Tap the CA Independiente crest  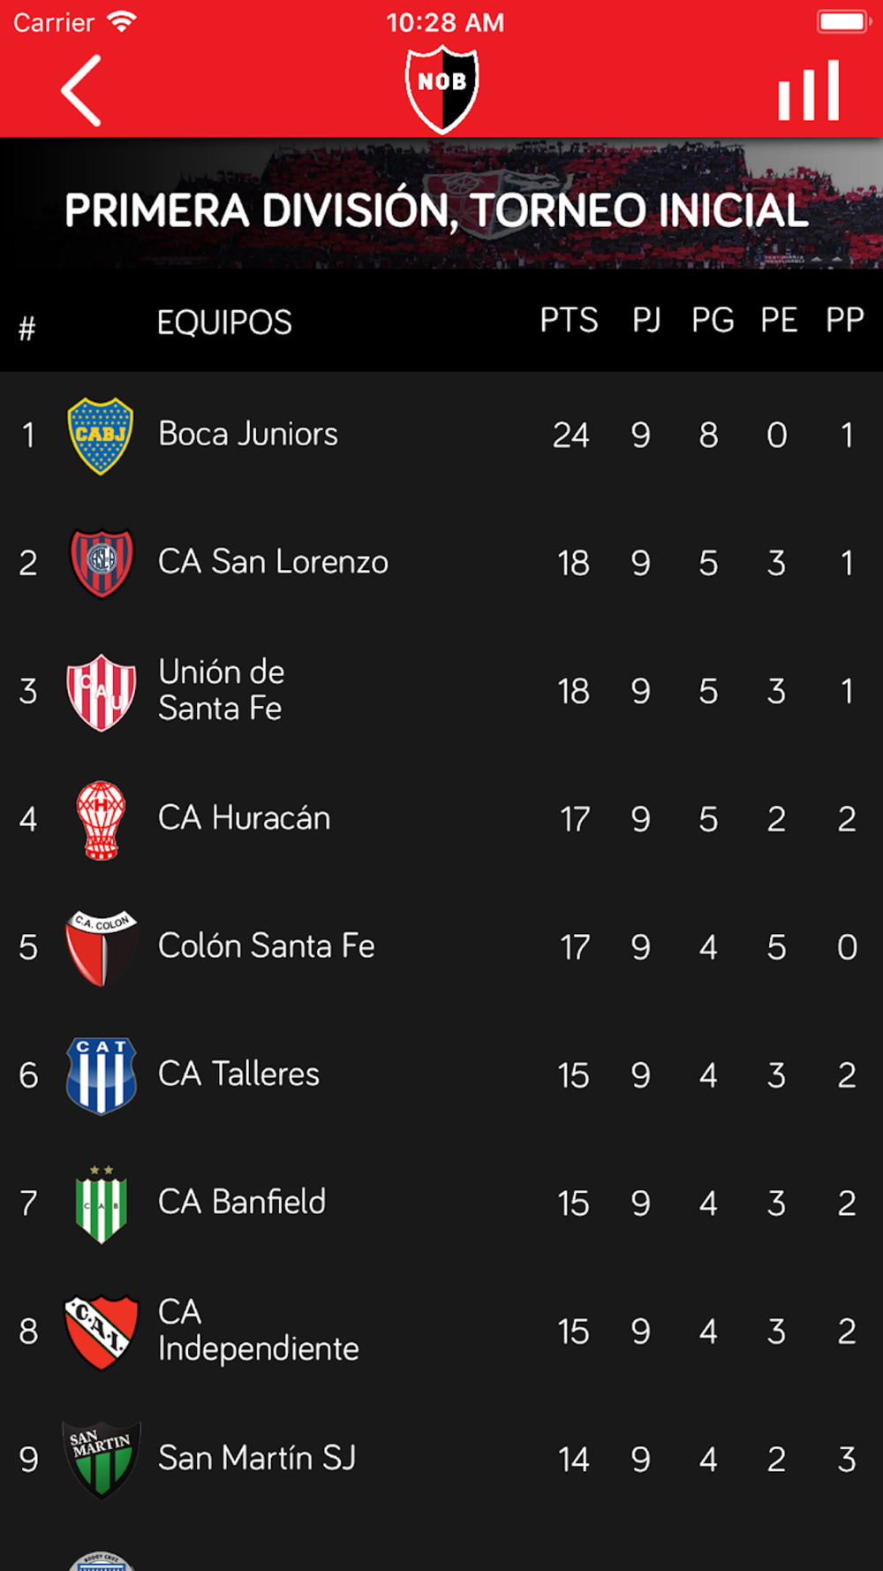pos(102,1332)
